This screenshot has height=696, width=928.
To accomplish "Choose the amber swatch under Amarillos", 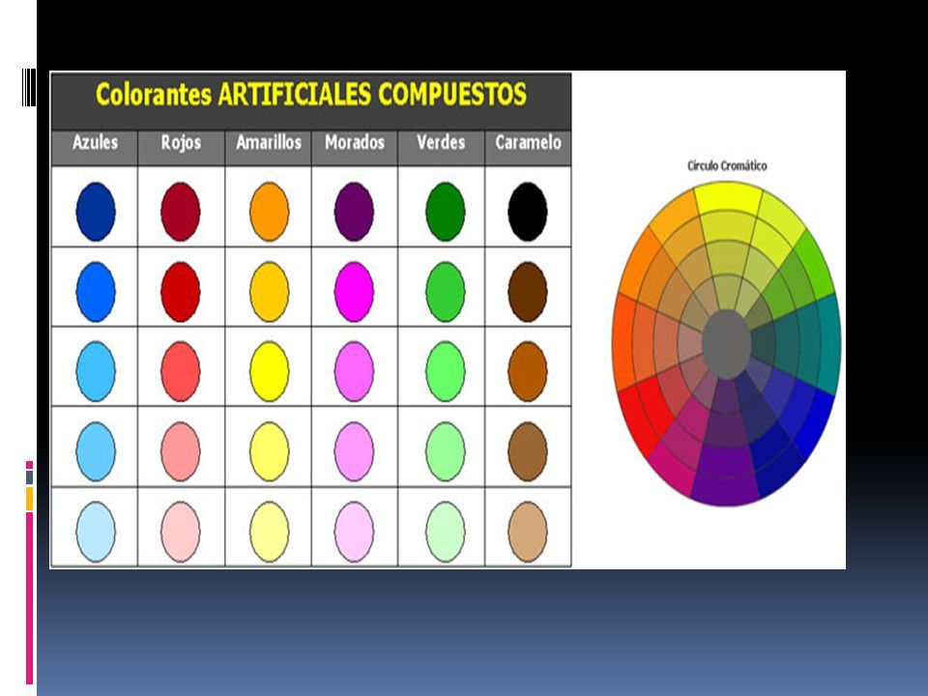I will [x=270, y=292].
